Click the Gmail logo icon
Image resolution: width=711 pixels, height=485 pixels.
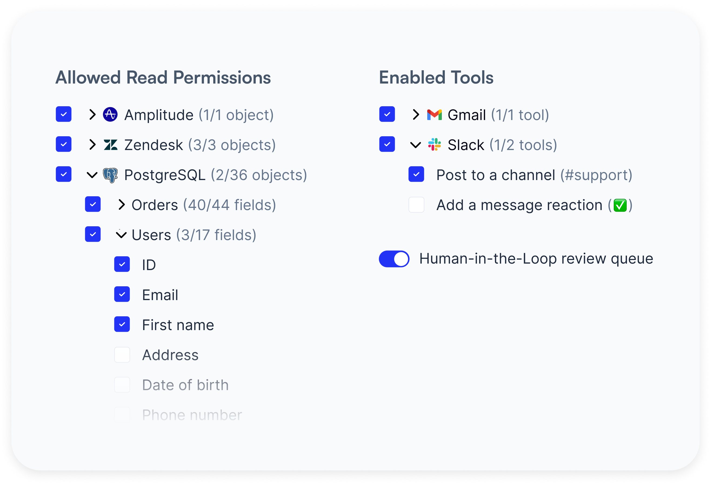(x=435, y=115)
